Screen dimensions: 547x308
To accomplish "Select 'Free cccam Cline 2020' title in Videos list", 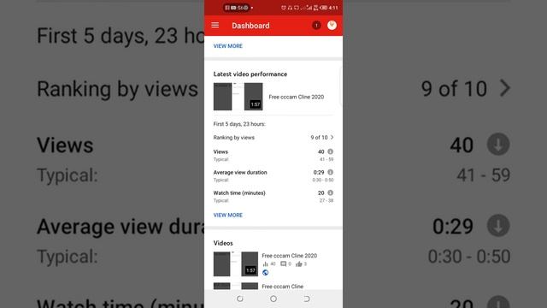I will click(289, 256).
